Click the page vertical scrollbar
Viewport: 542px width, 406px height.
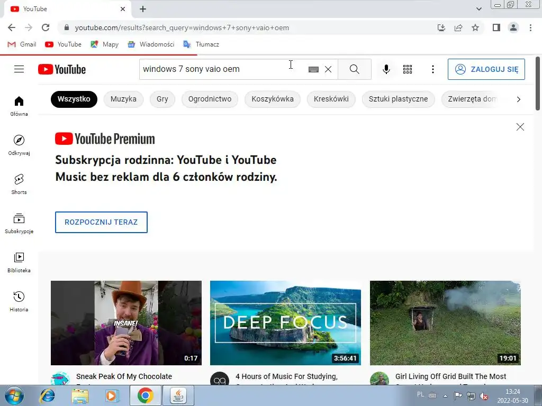pos(538,84)
